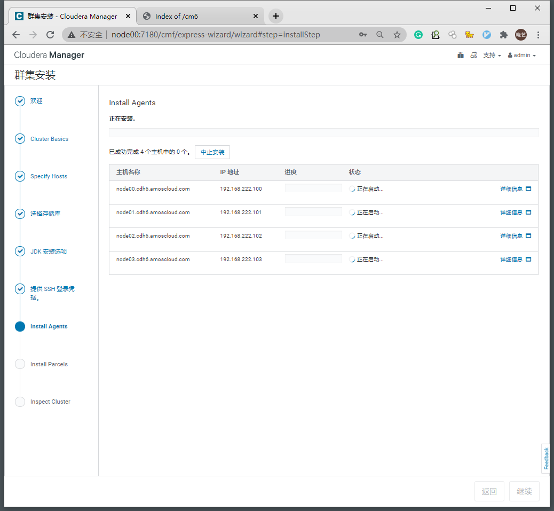Open the 支持 dropdown menu
The width and height of the screenshot is (554, 511).
tap(492, 55)
